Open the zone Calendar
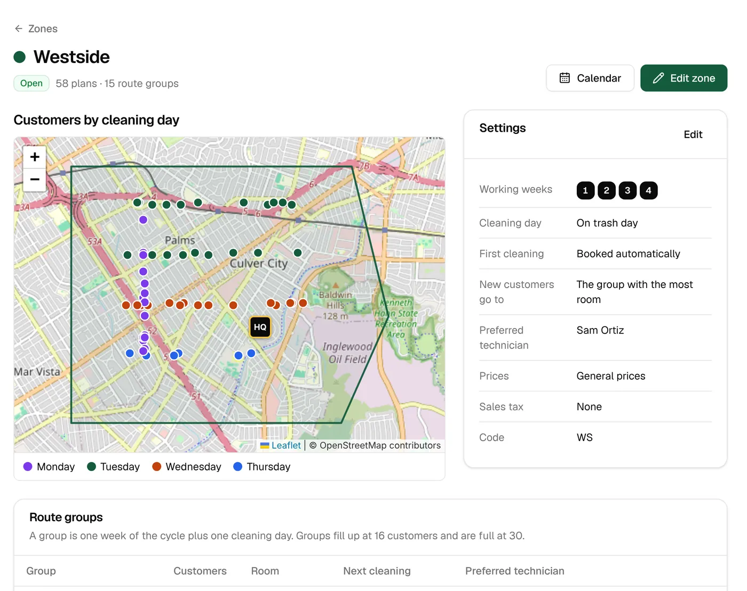Image resolution: width=747 pixels, height=591 pixels. point(590,78)
